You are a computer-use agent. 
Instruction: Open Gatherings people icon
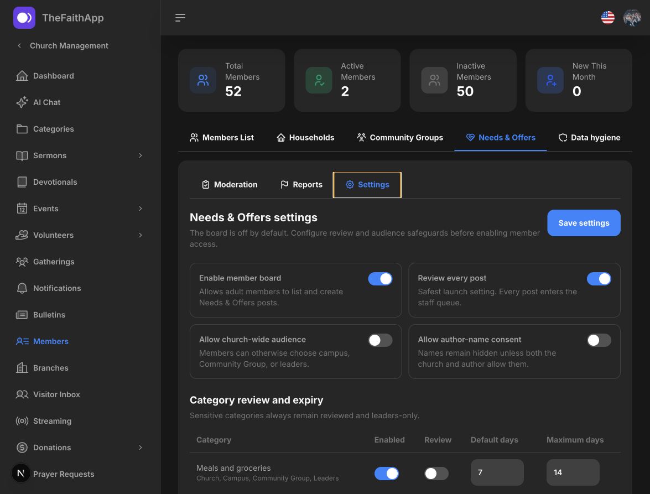click(22, 262)
